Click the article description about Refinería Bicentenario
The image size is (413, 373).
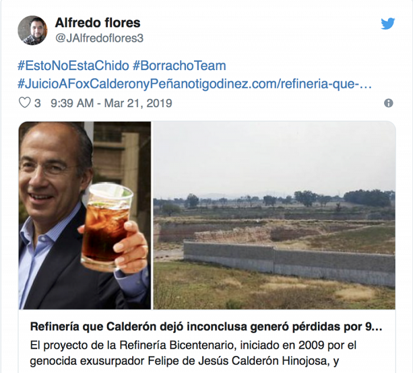(194, 353)
